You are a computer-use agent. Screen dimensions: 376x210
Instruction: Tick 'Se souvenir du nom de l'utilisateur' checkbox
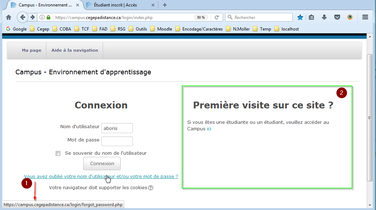point(58,153)
